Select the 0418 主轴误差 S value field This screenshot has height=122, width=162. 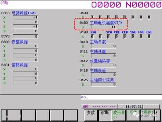tap(103, 75)
